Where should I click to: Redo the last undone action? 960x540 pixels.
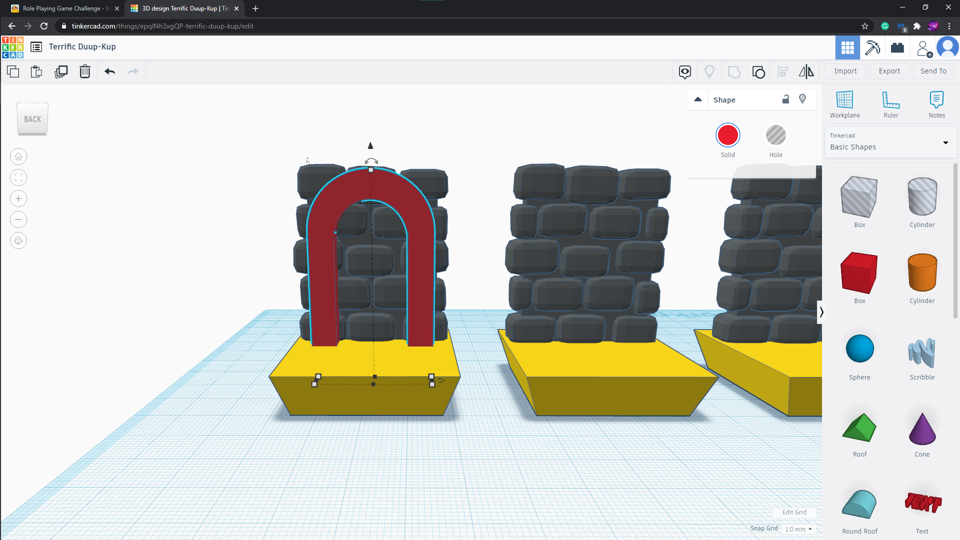[x=133, y=71]
